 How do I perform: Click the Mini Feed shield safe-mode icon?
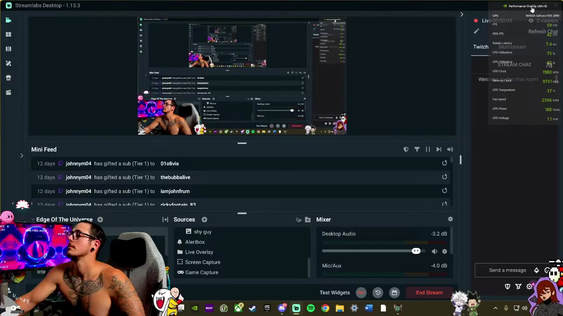click(x=406, y=149)
